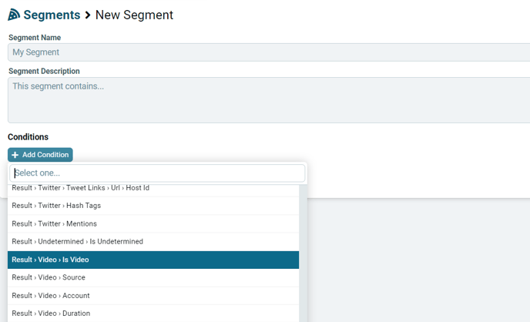Focus the Segment Name input field

pyautogui.click(x=269, y=52)
